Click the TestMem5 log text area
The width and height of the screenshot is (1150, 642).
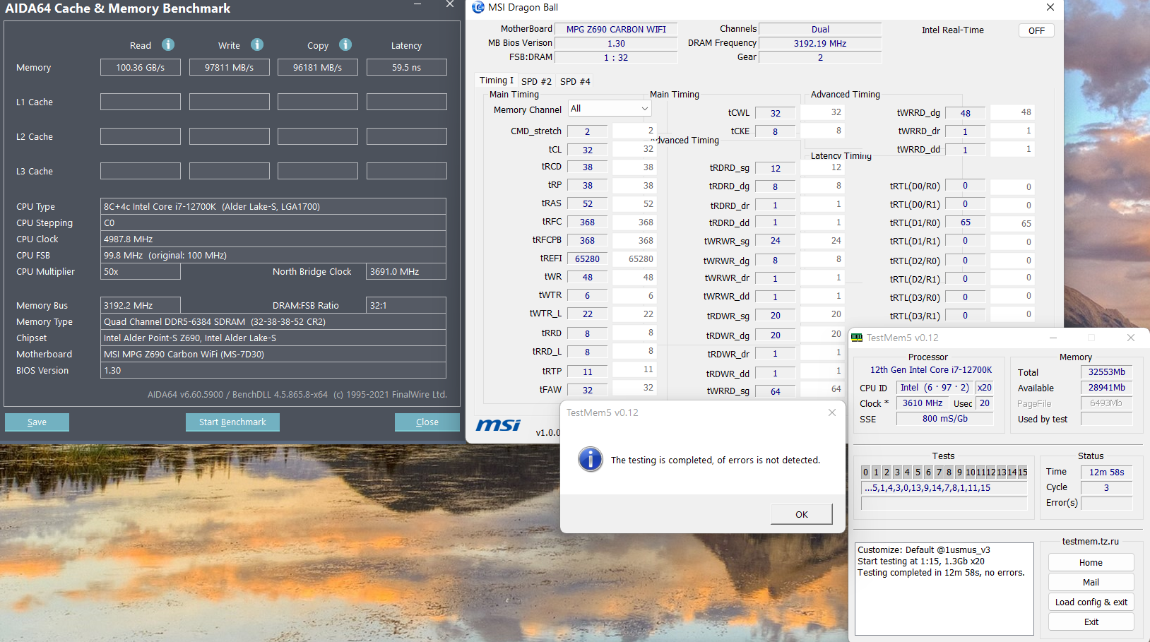coord(944,589)
